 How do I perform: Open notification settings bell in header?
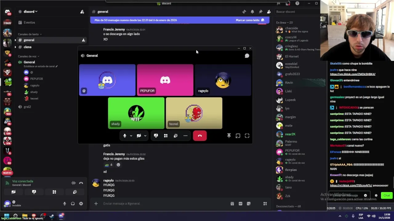tap(252, 12)
